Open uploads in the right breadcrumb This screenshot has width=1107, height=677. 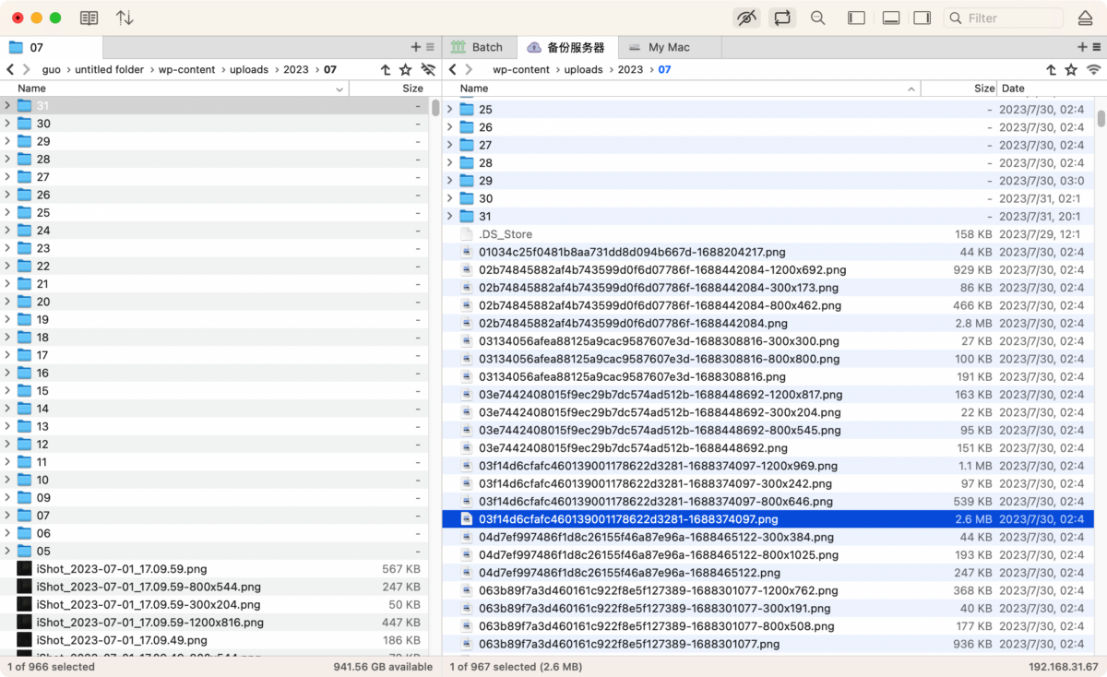(x=583, y=69)
